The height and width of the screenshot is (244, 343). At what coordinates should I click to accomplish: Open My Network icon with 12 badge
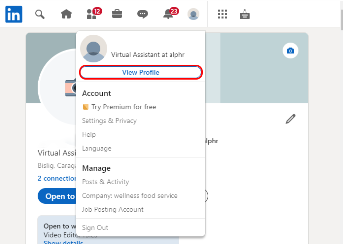pos(94,14)
